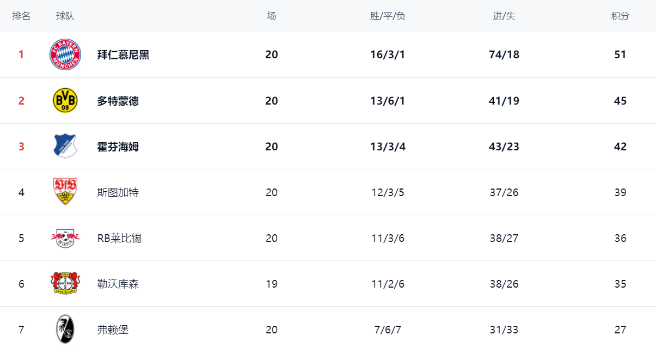Select the RB莱比锡 team name

click(x=119, y=238)
